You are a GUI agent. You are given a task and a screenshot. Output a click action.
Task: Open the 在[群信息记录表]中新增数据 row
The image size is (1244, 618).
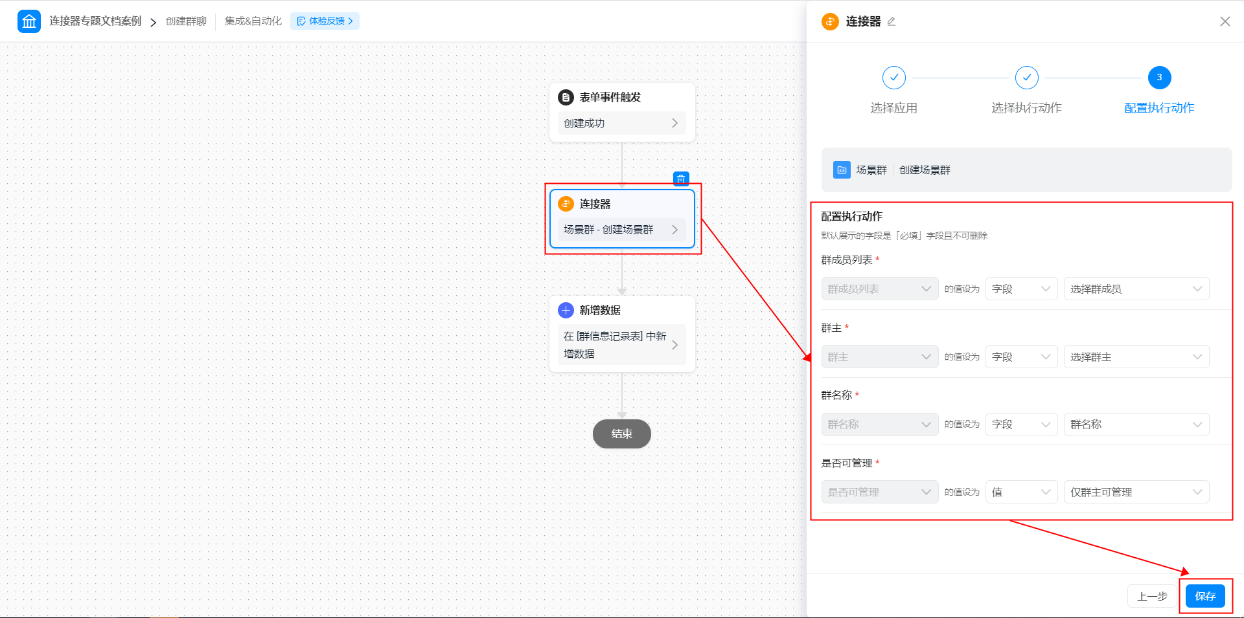click(621, 345)
